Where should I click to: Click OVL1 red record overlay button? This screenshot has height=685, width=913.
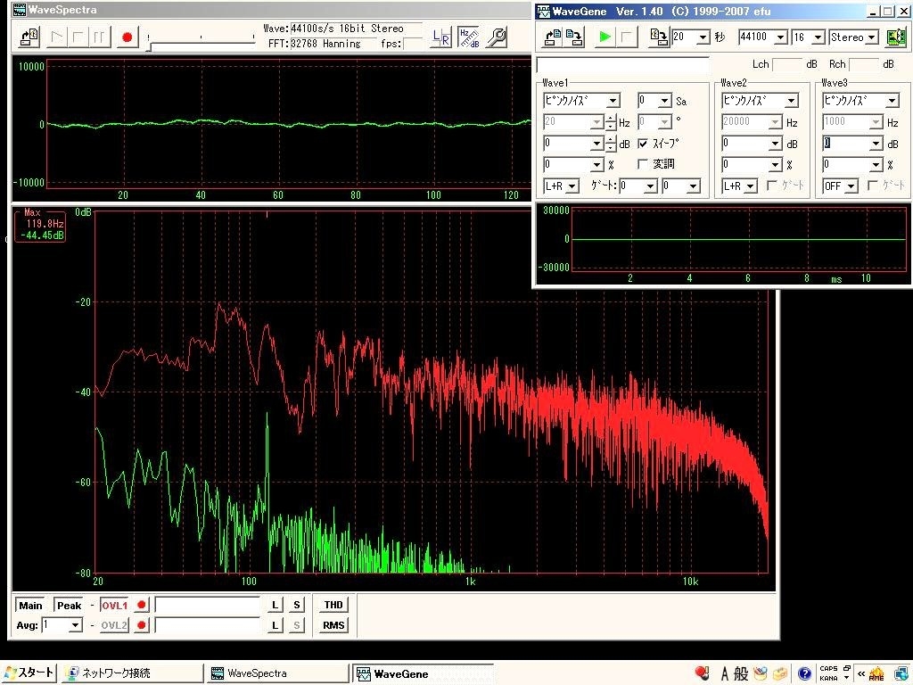(141, 606)
